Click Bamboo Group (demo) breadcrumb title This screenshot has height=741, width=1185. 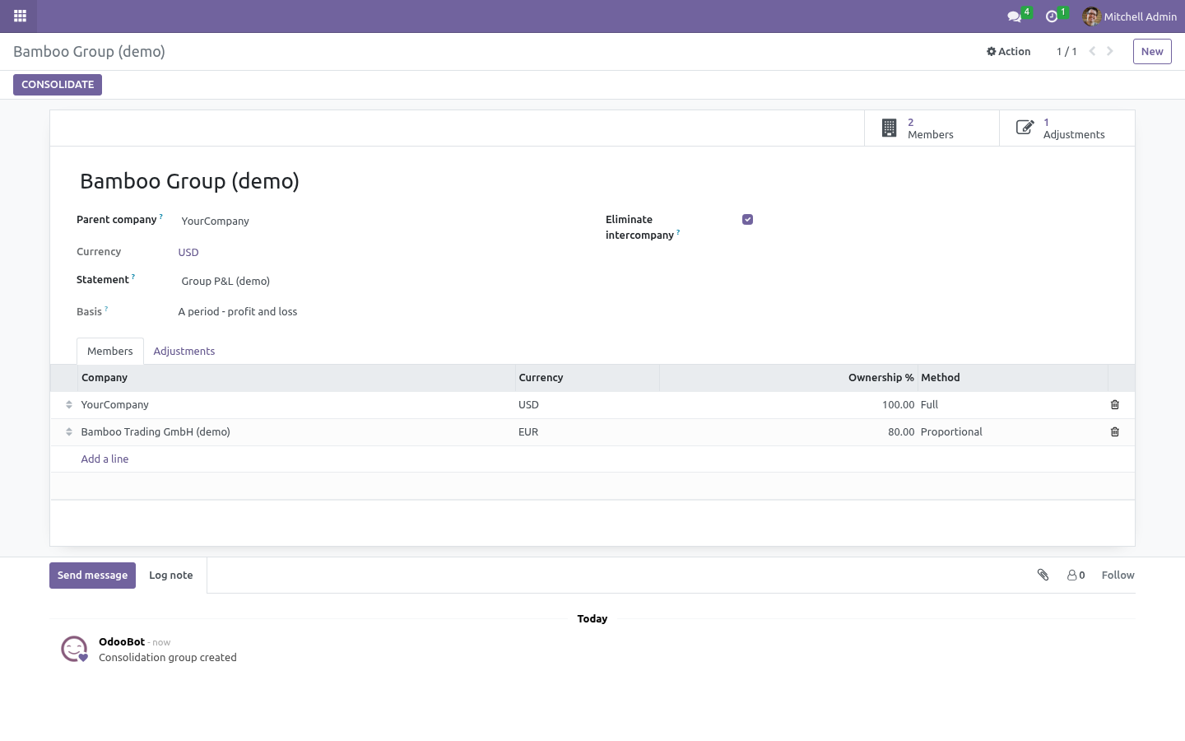click(x=89, y=51)
